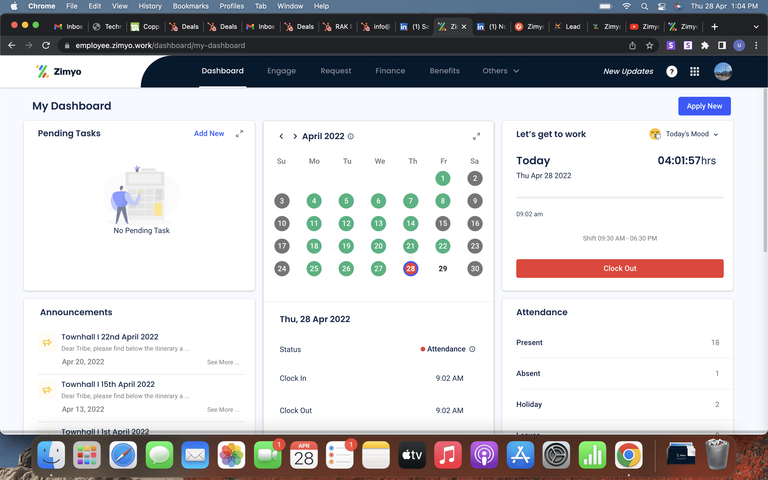Open Spotlight search in the menu bar
The height and width of the screenshot is (480, 768).
point(644,6)
